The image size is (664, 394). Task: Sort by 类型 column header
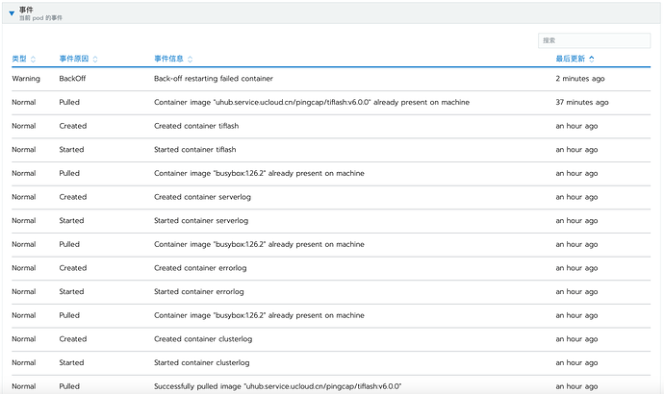(x=19, y=59)
